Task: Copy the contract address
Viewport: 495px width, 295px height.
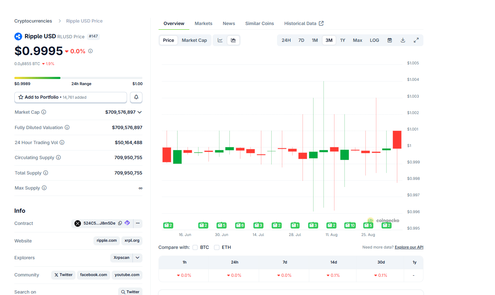Action: pos(120,223)
